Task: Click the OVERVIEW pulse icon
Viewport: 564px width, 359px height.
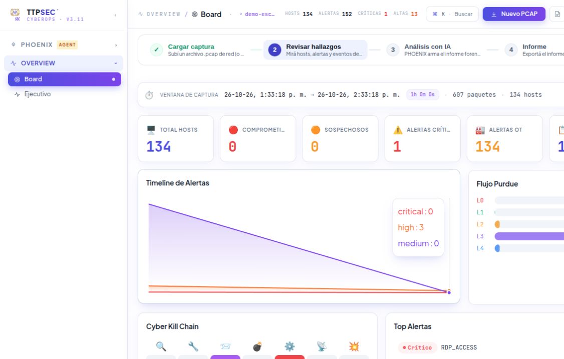Action: coord(14,63)
